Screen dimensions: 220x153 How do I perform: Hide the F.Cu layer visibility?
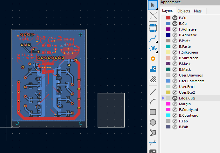tap(175, 18)
